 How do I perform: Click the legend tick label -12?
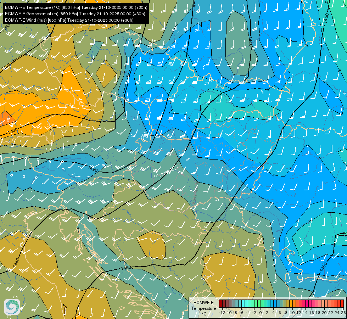click(x=222, y=313)
